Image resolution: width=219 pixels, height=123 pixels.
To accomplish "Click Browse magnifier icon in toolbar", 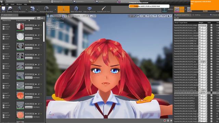I will tap(10, 9).
